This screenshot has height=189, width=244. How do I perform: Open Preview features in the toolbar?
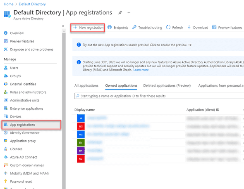point(227,28)
